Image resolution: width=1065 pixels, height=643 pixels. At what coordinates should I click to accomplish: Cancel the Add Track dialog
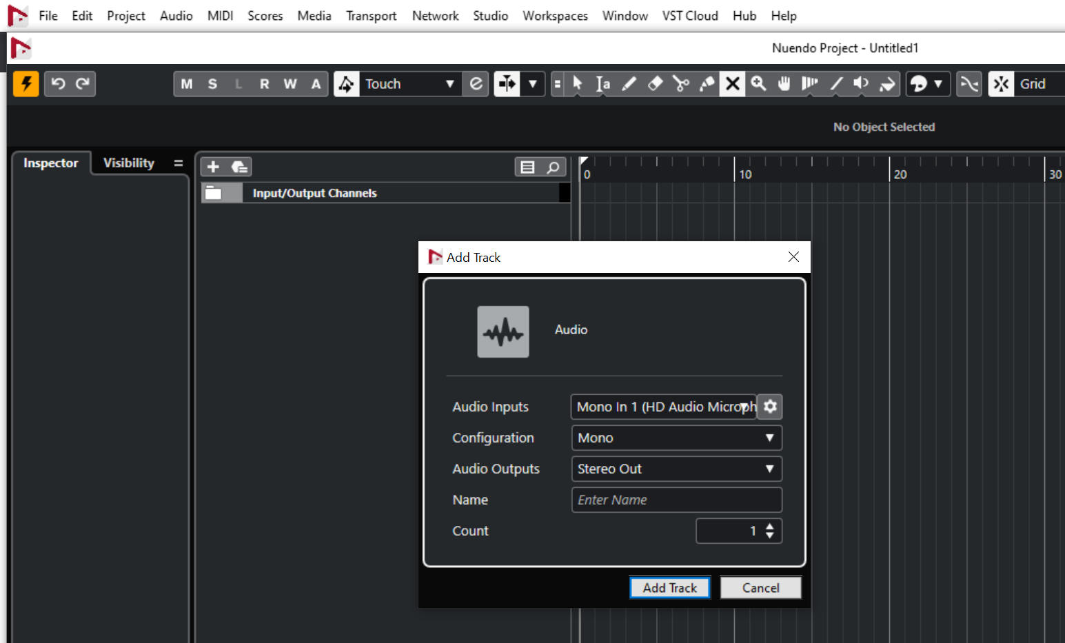(760, 588)
